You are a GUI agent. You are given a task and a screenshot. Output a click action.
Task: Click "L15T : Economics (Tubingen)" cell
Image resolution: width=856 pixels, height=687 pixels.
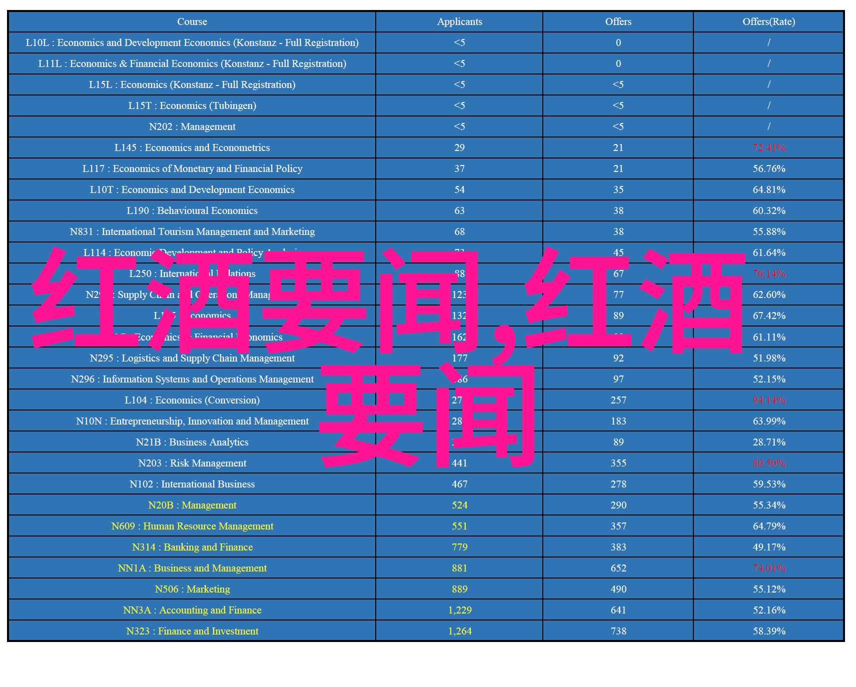(192, 105)
